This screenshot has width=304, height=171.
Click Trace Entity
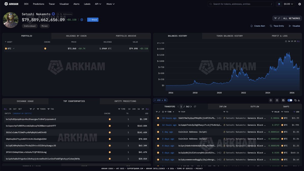277,26
